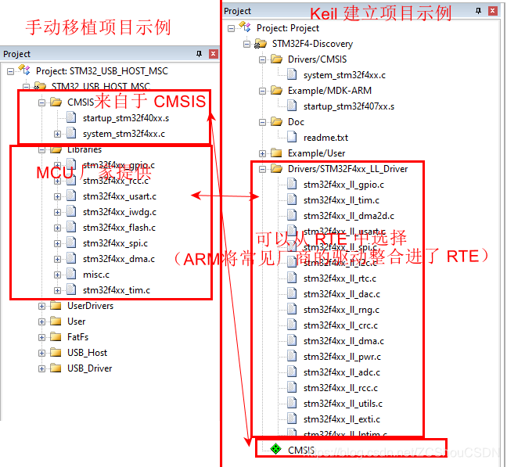
Task: Collapse the Doc folder
Action: [262, 122]
